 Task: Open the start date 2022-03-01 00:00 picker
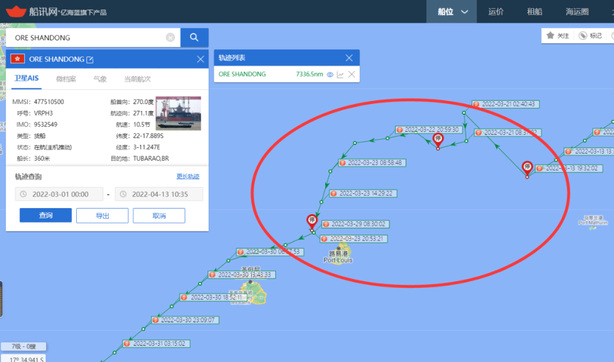pyautogui.click(x=59, y=194)
